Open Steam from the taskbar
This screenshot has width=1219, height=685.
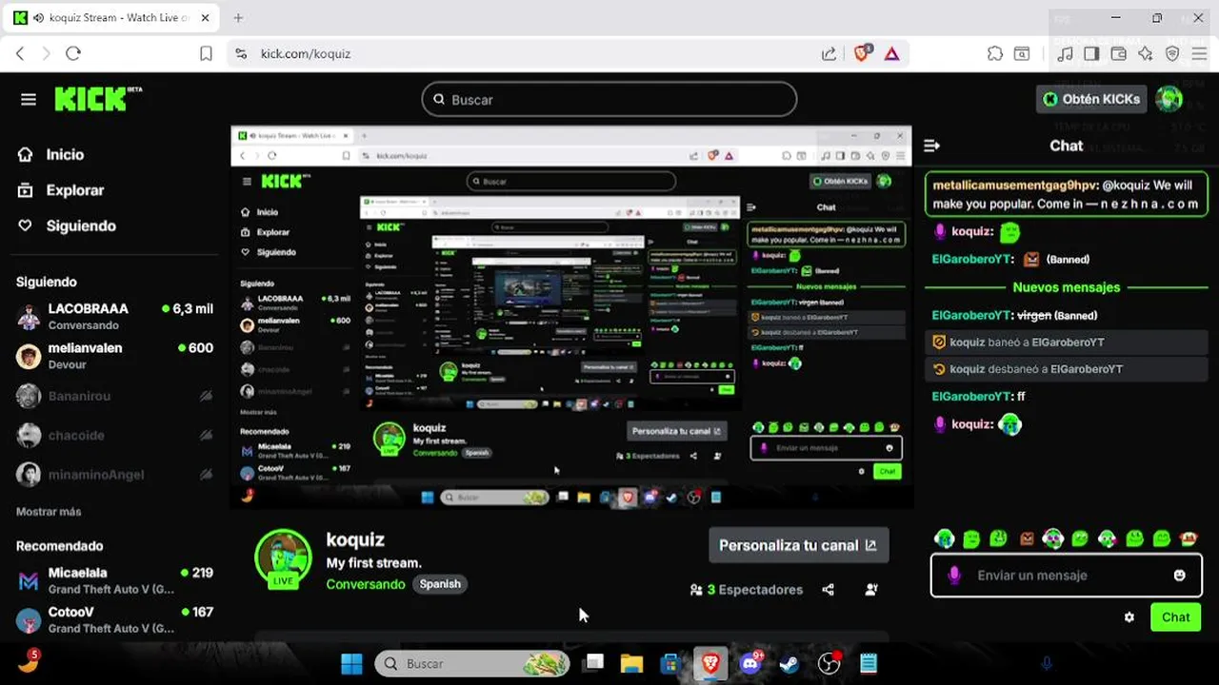pos(789,663)
